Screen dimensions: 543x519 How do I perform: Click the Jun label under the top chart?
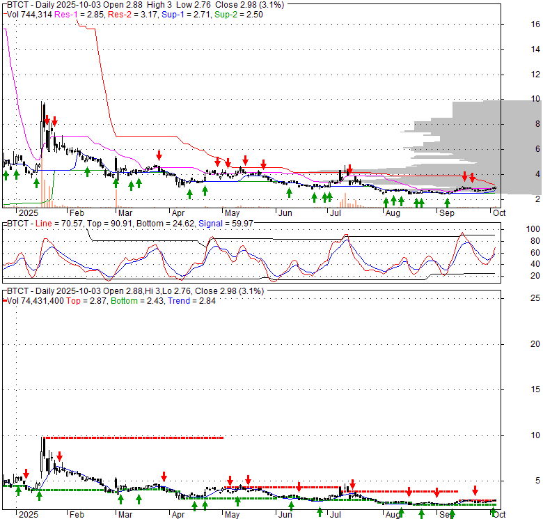(x=285, y=213)
